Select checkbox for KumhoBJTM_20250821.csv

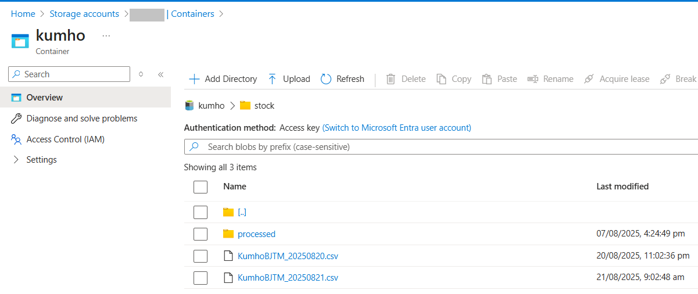(201, 278)
